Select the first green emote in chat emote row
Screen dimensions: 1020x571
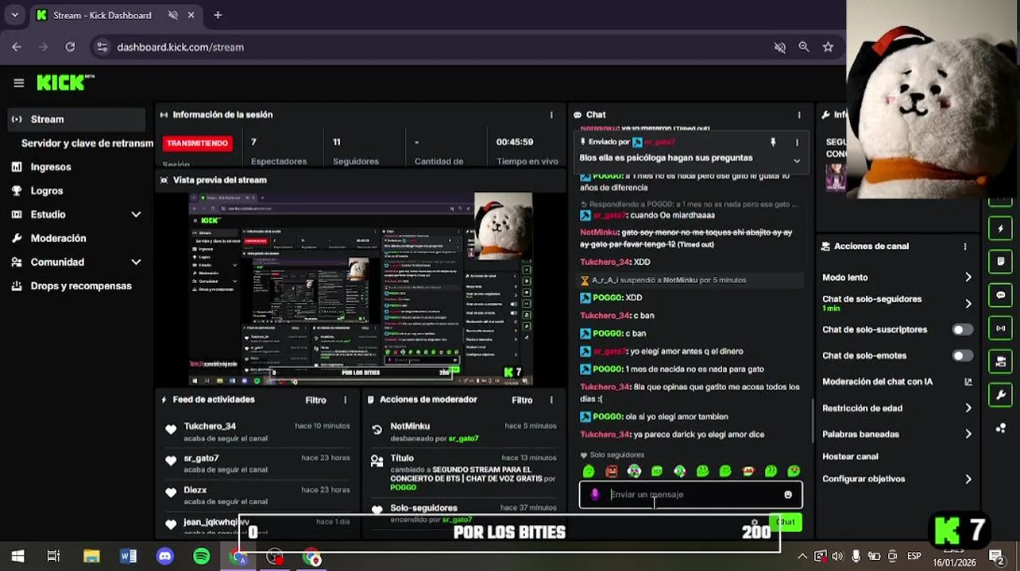pos(589,471)
